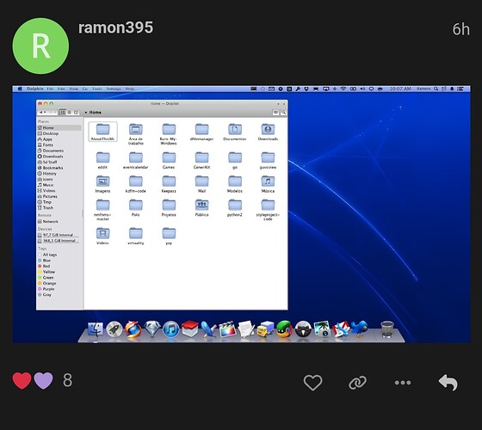482x430 pixels.
Task: Copy post link with chain icon
Action: [357, 383]
